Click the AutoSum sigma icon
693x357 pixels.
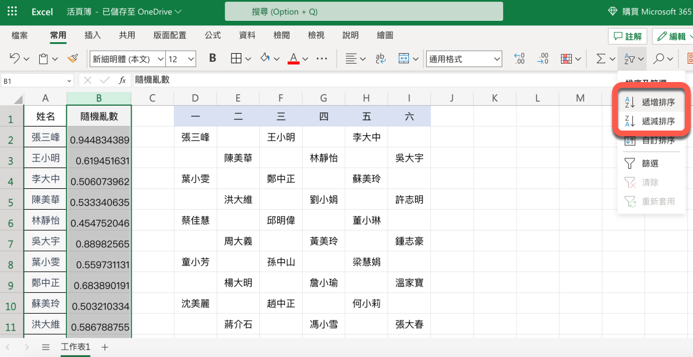pyautogui.click(x=601, y=58)
